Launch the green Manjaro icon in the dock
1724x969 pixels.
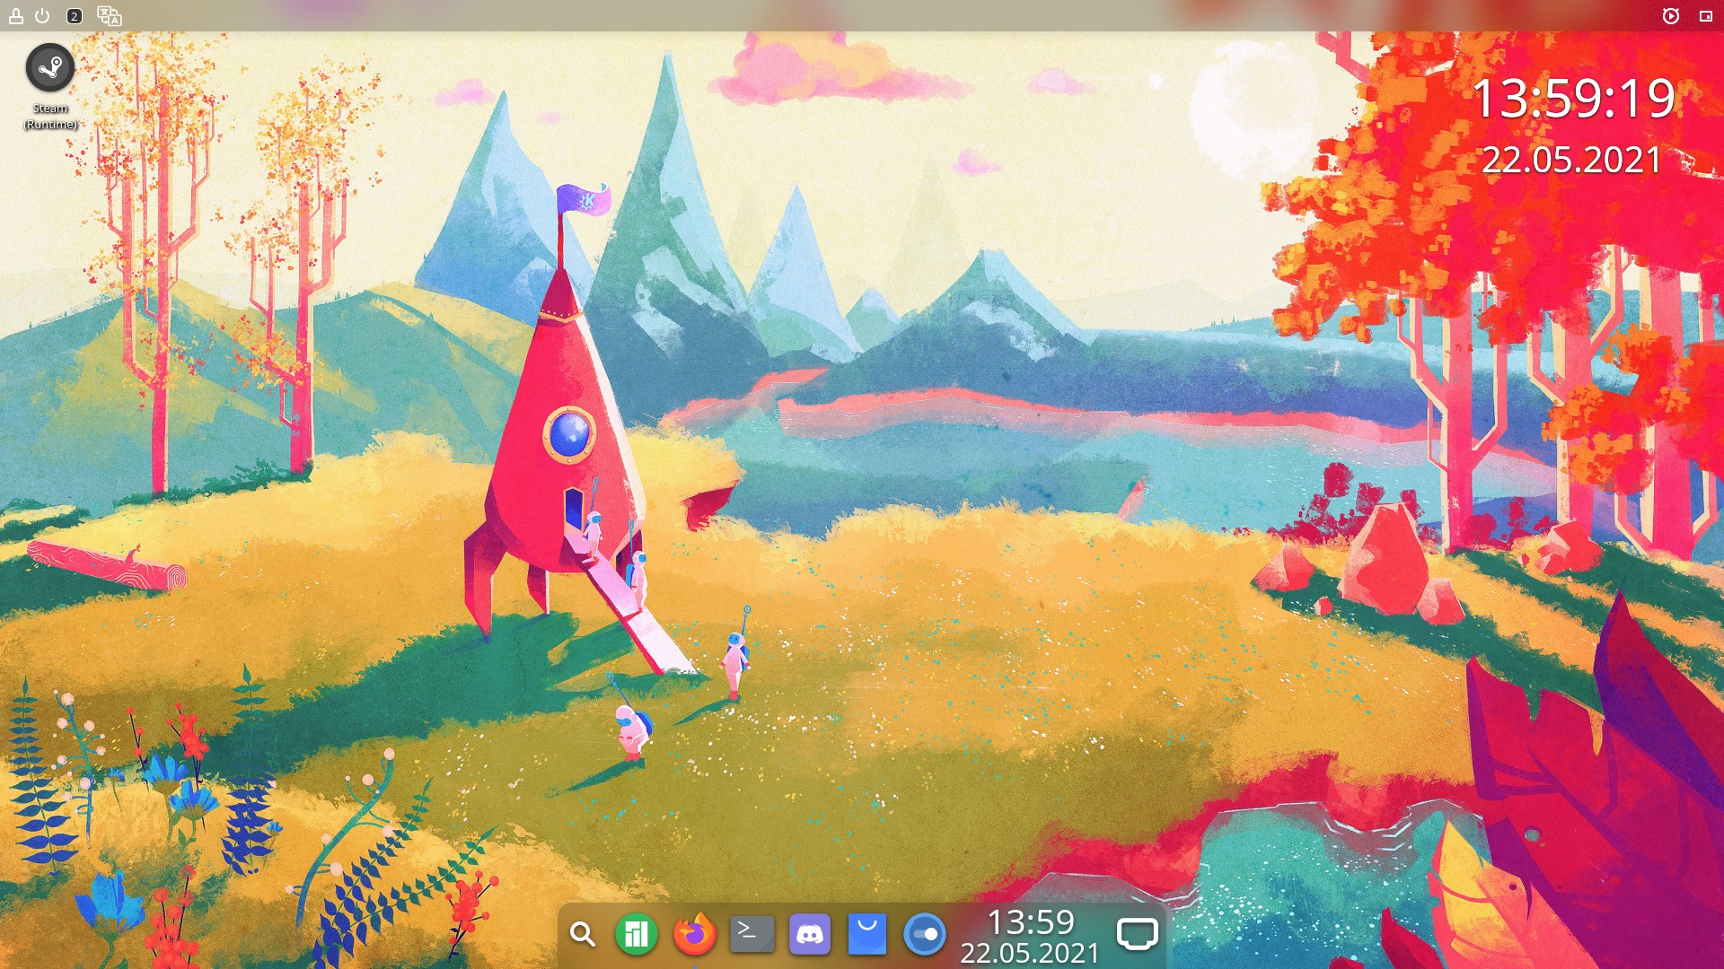click(x=637, y=935)
